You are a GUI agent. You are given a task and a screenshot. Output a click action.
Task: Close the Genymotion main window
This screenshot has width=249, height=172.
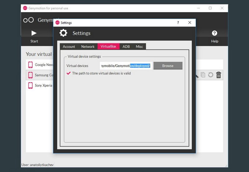(222, 8)
